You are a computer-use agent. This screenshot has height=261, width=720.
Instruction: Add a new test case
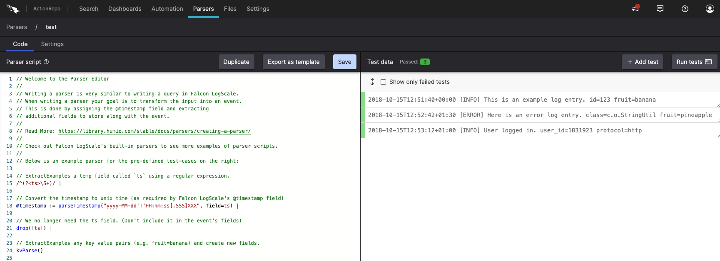[x=643, y=62]
